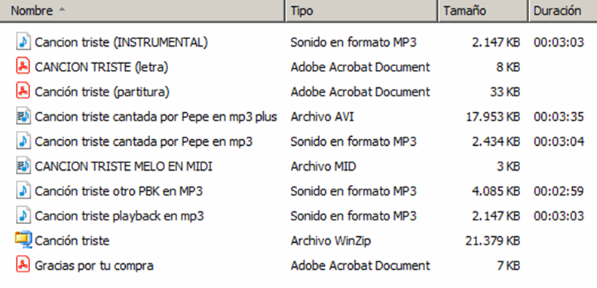Screen dimensions: 597x288
Task: Click the sort arrow beside Nombre
Action: tap(61, 10)
